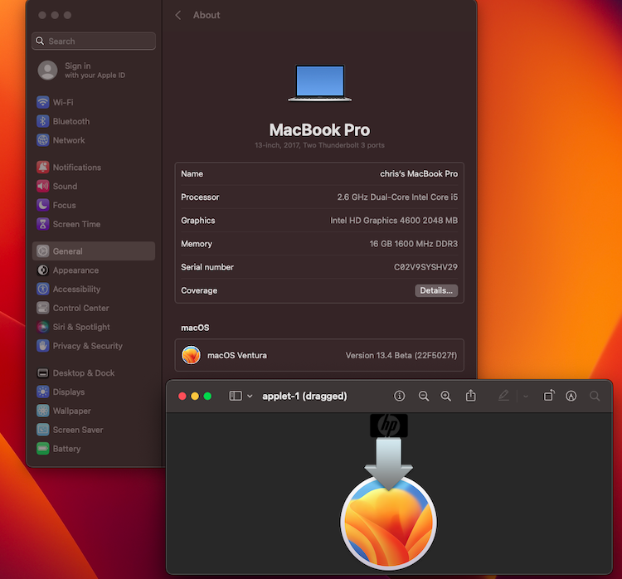Viewport: 622px width, 579px height.
Task: Open the Preview sidebar view dropdown chevron
Action: coord(250,396)
